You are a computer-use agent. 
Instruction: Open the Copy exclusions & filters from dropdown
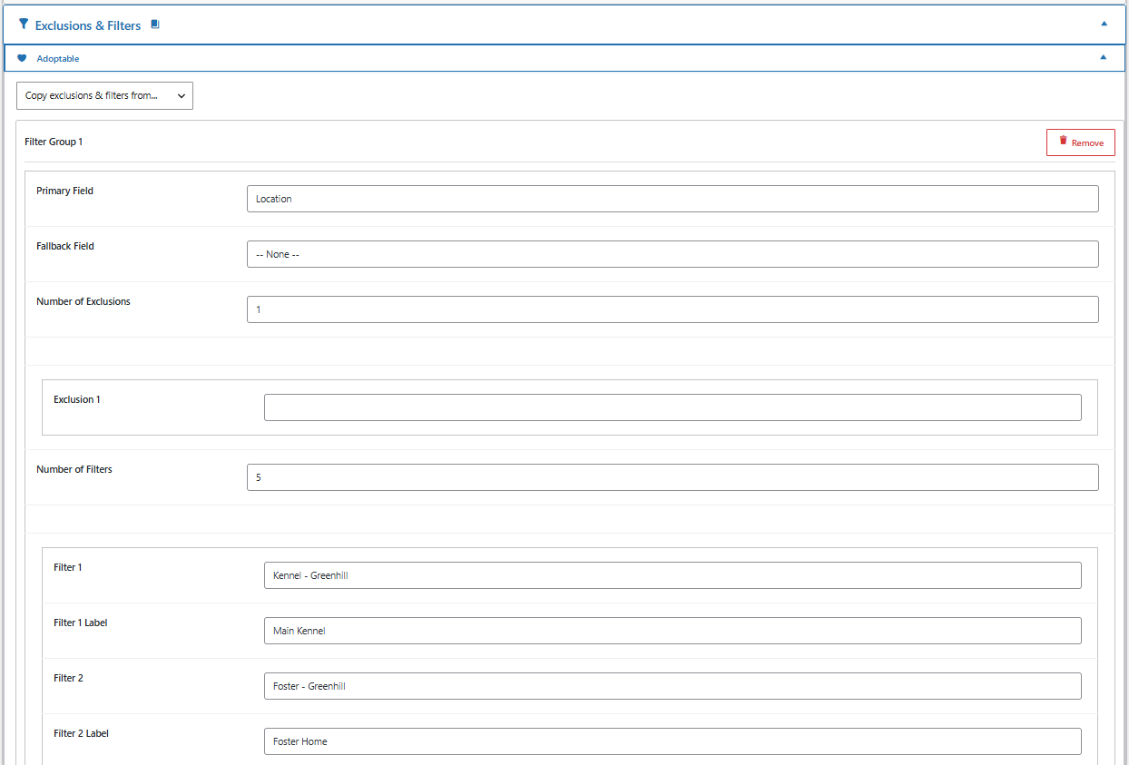pos(104,95)
